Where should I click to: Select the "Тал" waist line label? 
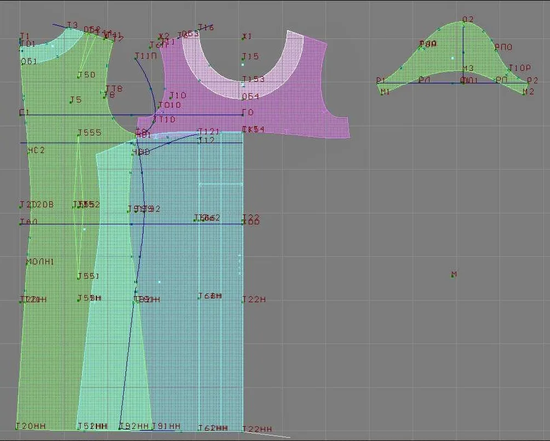28,222
